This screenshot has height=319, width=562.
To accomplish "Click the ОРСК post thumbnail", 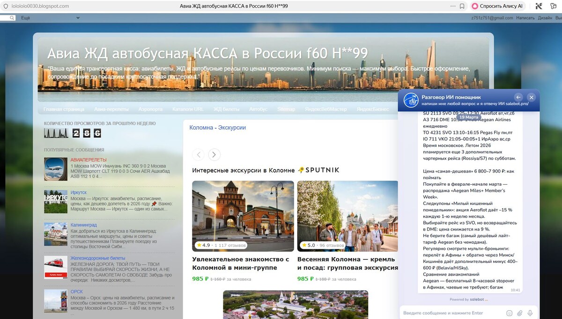I will [x=56, y=301].
